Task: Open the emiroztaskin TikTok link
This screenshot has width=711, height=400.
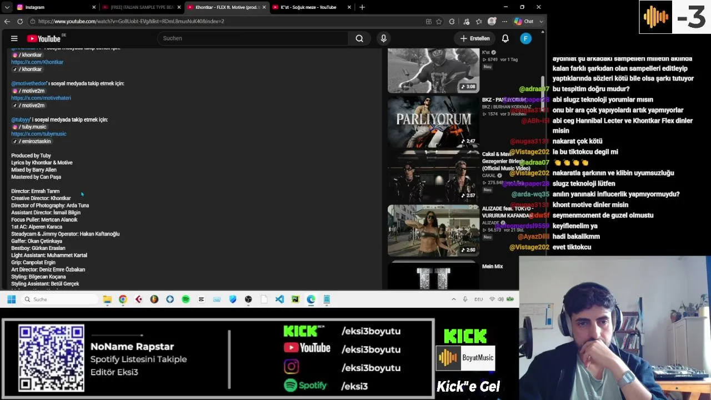Action: tap(32, 141)
